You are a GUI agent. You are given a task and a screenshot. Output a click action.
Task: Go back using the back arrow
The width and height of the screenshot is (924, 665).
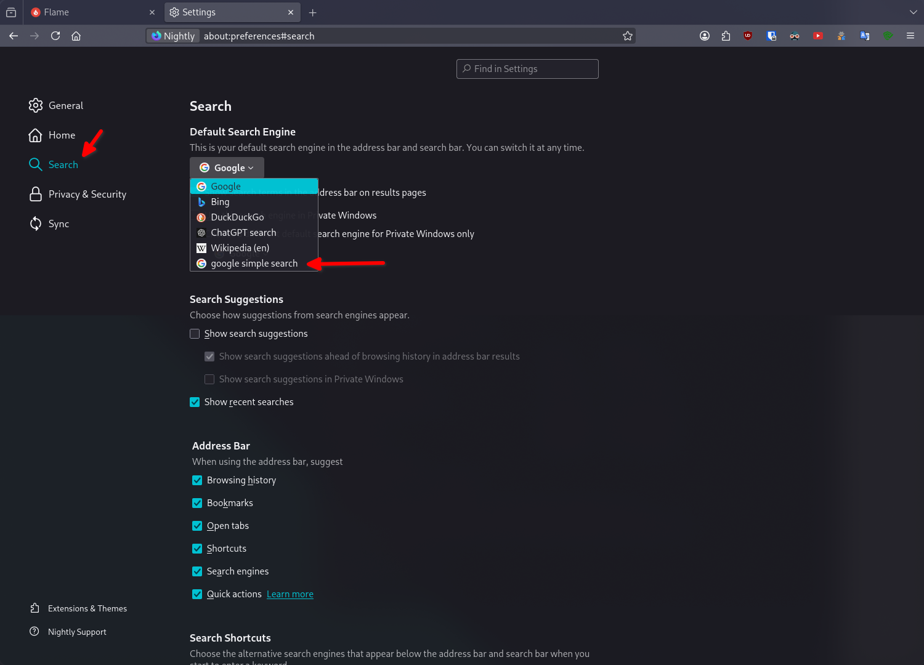(14, 36)
